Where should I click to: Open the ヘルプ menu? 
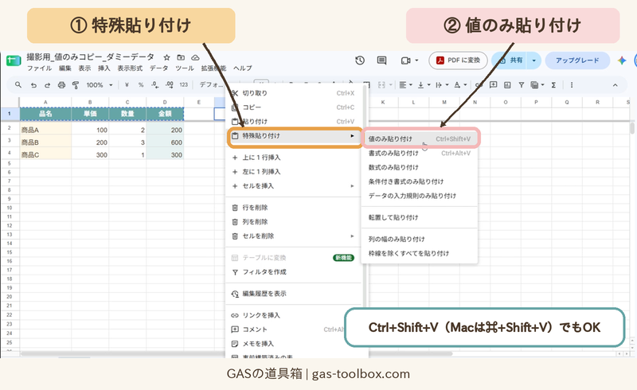(x=243, y=68)
